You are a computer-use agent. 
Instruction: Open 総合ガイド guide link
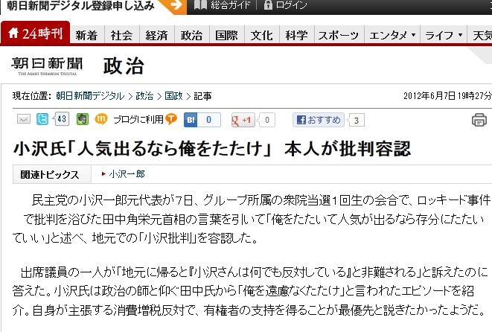click(x=223, y=5)
